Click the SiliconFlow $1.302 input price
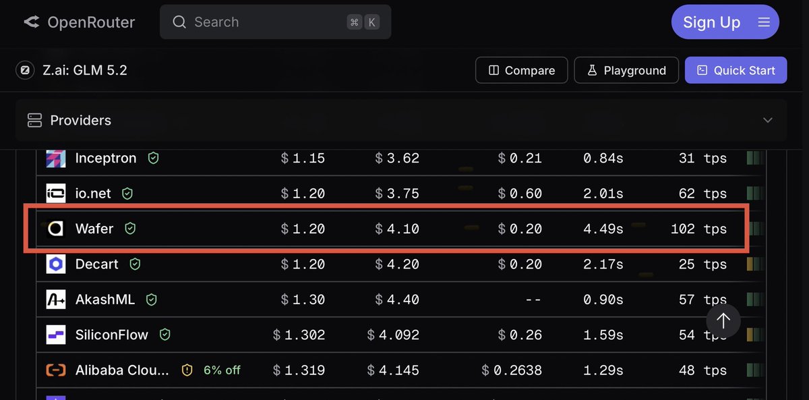Screen dimensions: 809x400 point(299,335)
